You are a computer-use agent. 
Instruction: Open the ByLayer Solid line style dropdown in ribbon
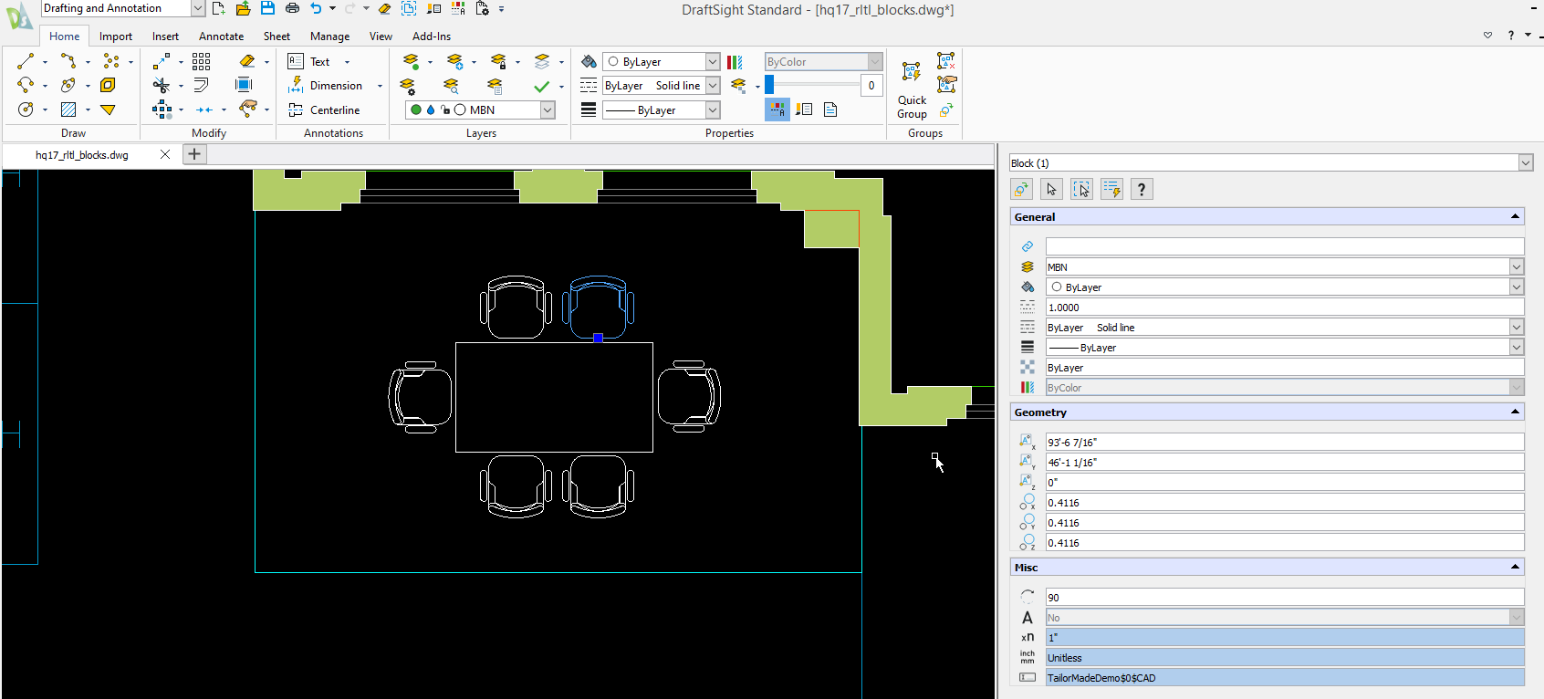(x=713, y=86)
